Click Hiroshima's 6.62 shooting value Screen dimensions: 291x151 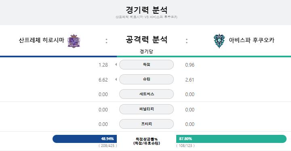[x=103, y=80]
